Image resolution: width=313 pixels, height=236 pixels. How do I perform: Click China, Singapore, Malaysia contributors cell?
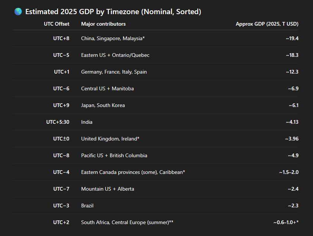tap(113, 39)
